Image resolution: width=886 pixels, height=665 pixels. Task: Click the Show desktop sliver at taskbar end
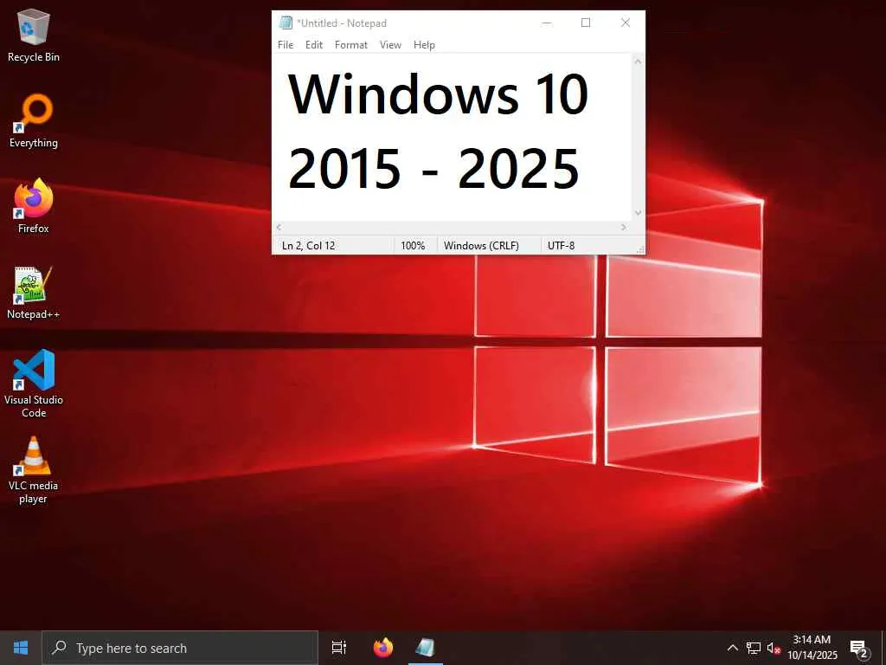(883, 648)
